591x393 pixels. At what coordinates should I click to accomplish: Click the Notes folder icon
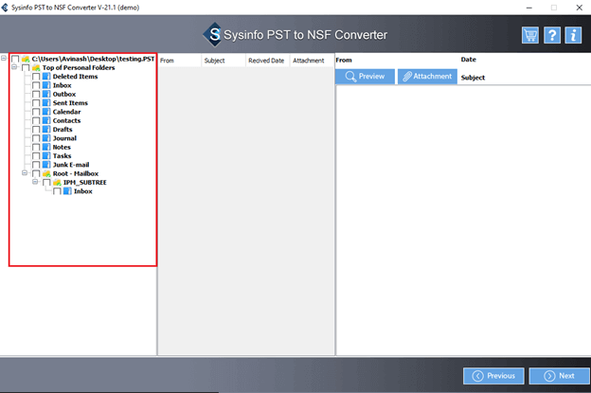46,147
